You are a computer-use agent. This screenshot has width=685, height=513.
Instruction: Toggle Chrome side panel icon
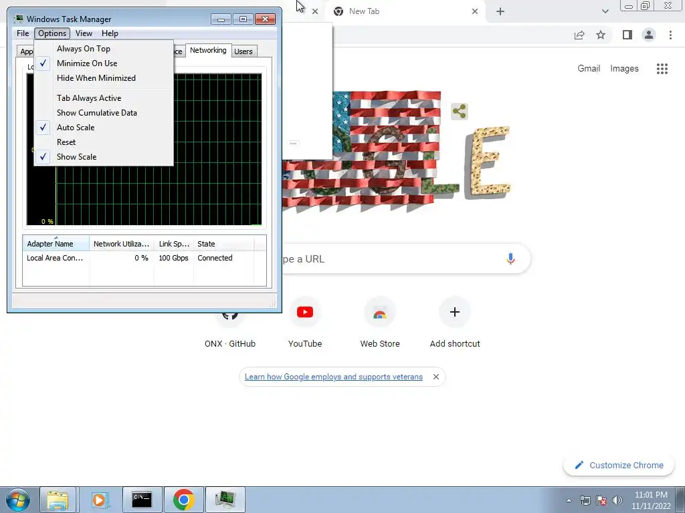[627, 35]
